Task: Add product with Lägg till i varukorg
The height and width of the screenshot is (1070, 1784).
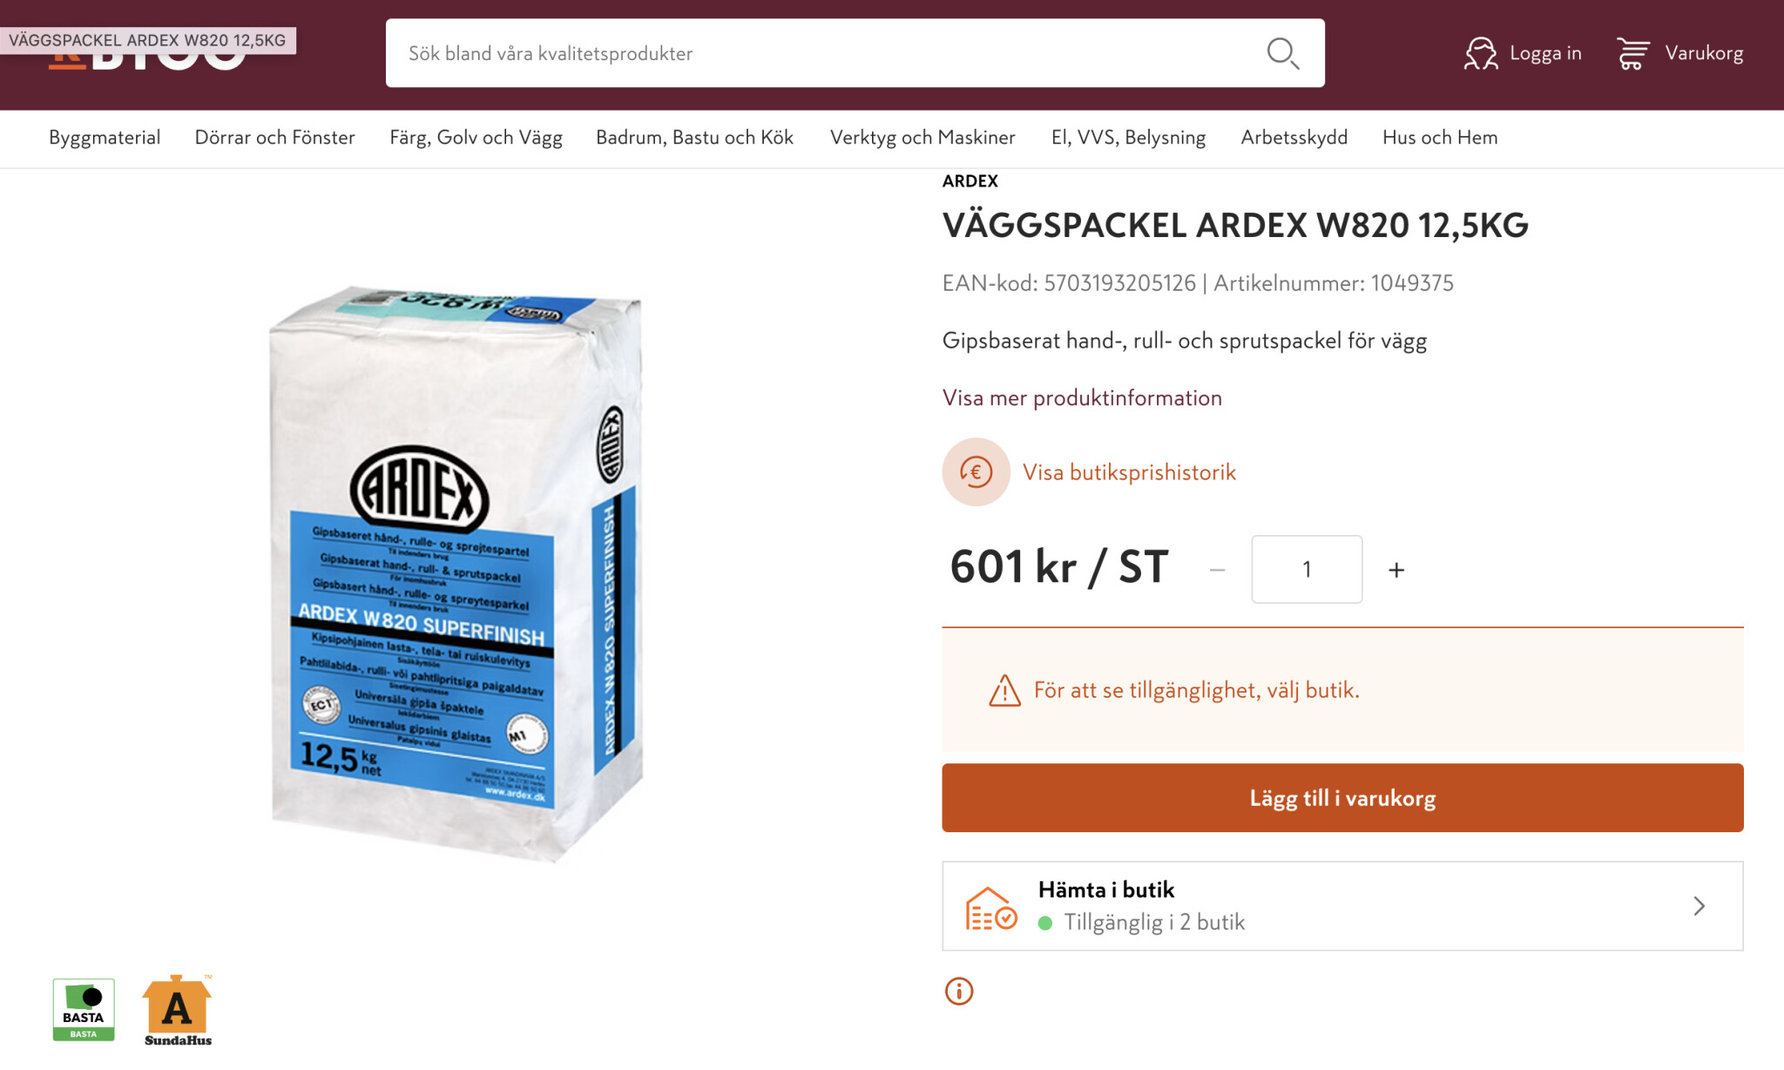Action: point(1342,798)
